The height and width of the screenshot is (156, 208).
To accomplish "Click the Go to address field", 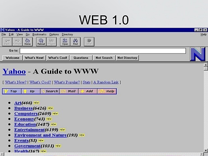I will [103, 51].
